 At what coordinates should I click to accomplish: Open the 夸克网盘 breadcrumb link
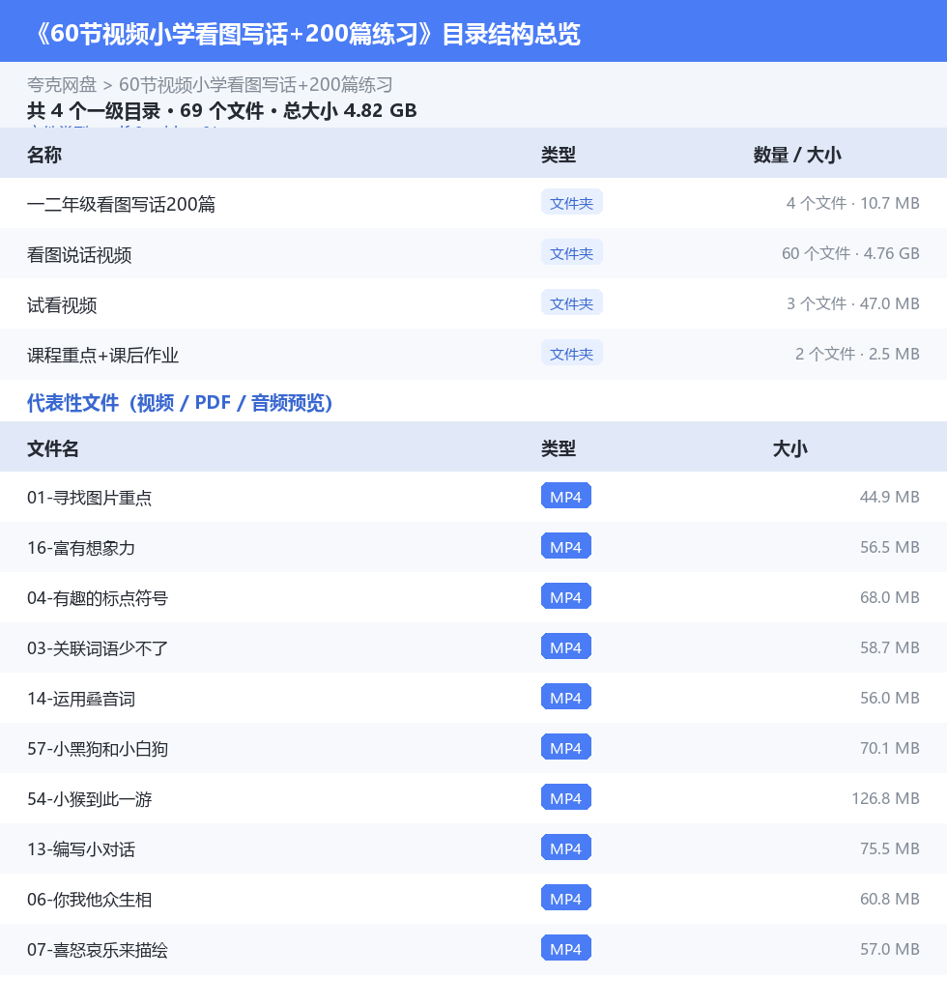62,85
